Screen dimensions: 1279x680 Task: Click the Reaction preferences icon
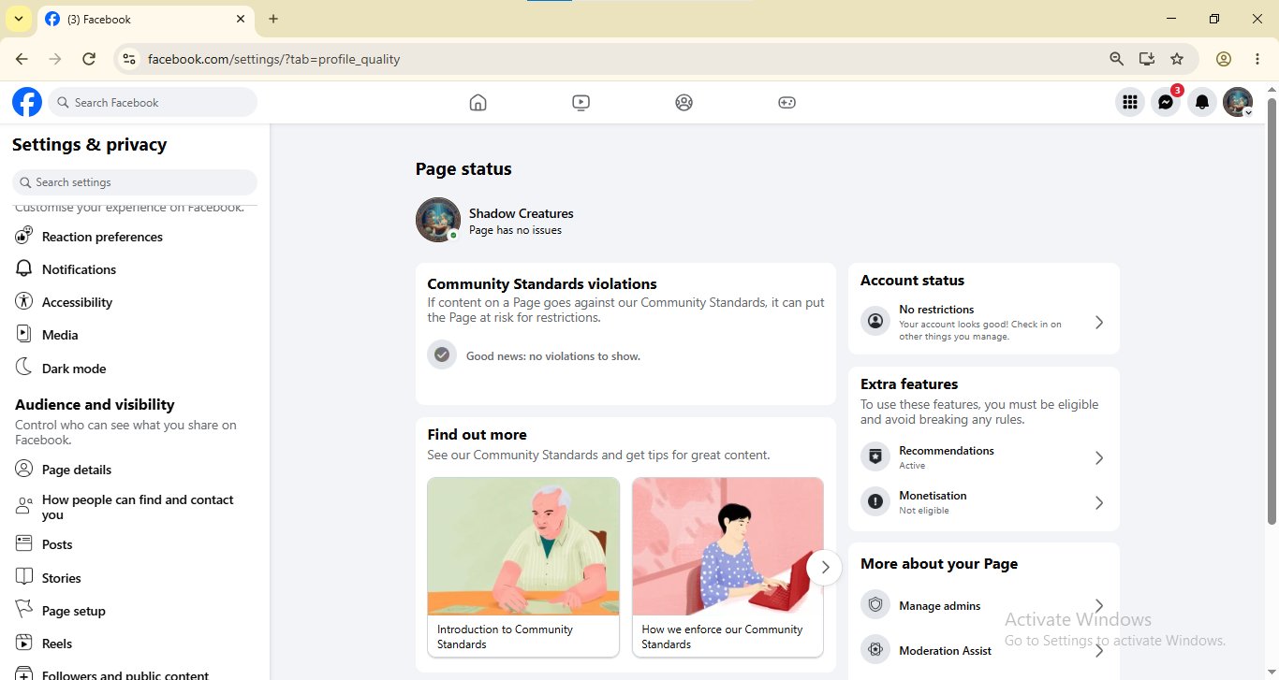coord(24,236)
